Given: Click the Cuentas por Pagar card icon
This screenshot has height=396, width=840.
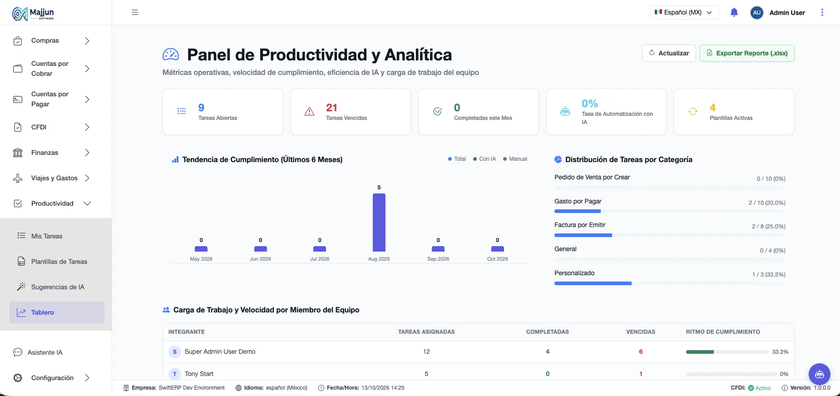Looking at the screenshot, I should (18, 99).
